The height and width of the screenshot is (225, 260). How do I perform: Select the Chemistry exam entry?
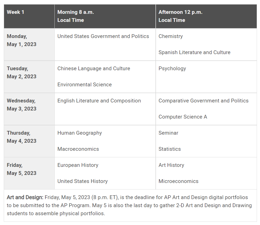[x=171, y=36]
